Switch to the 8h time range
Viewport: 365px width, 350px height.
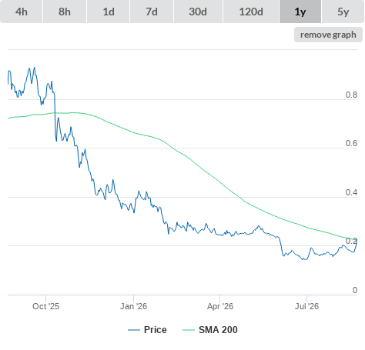click(x=65, y=12)
